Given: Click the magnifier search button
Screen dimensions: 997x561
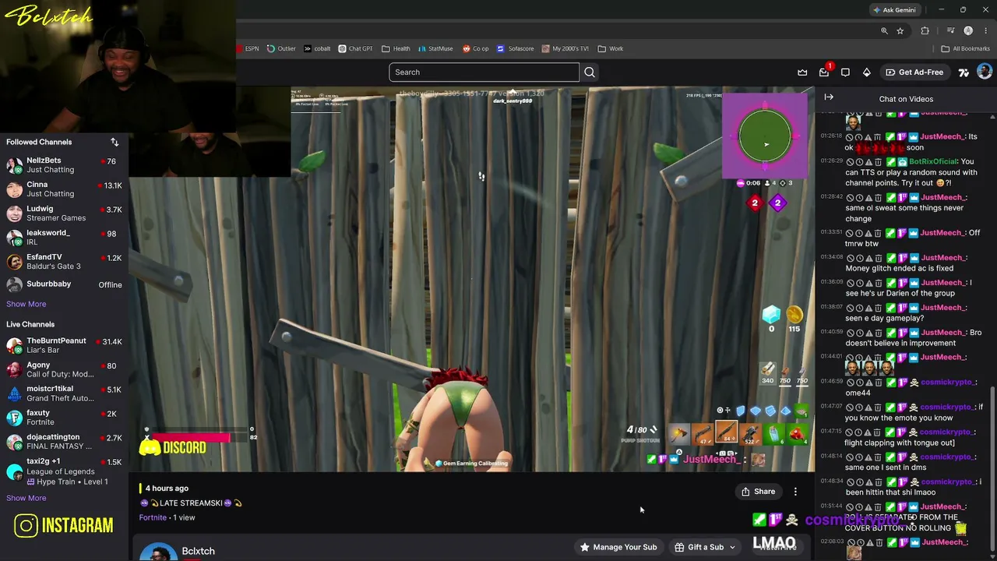Looking at the screenshot, I should coord(590,72).
